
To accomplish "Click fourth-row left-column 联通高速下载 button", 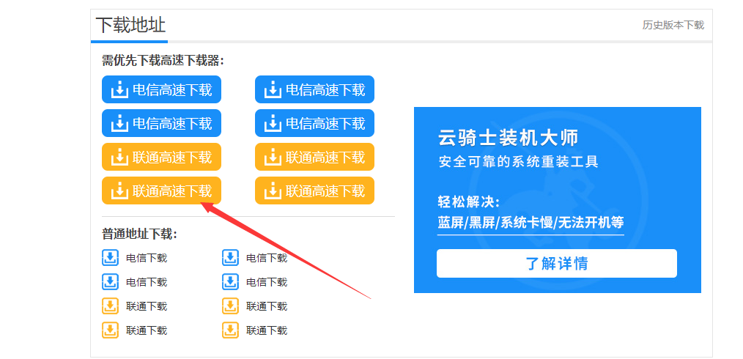I will (x=162, y=190).
